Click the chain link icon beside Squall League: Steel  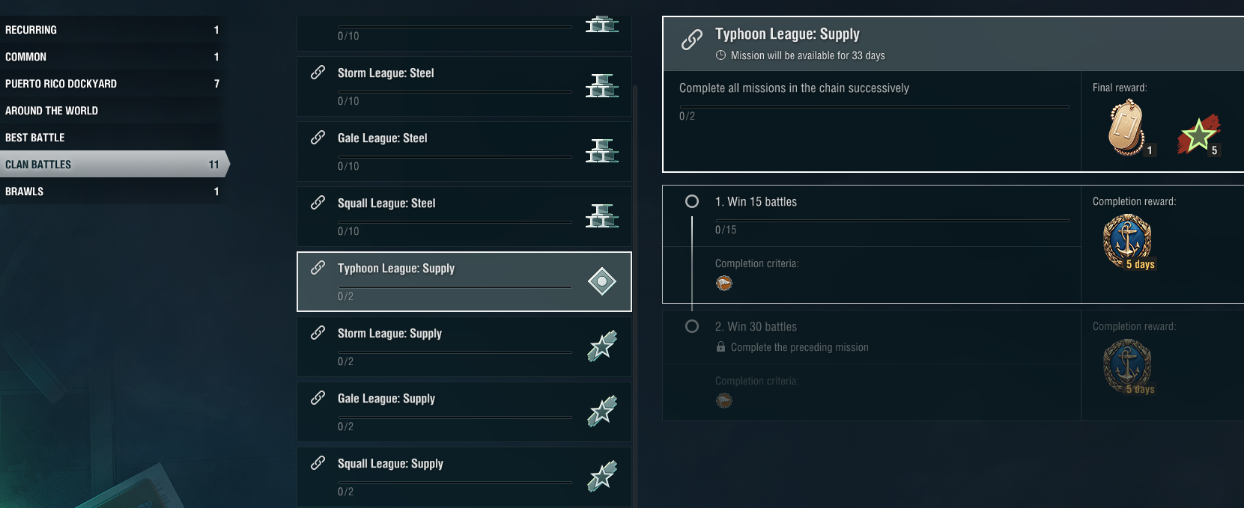click(x=318, y=203)
